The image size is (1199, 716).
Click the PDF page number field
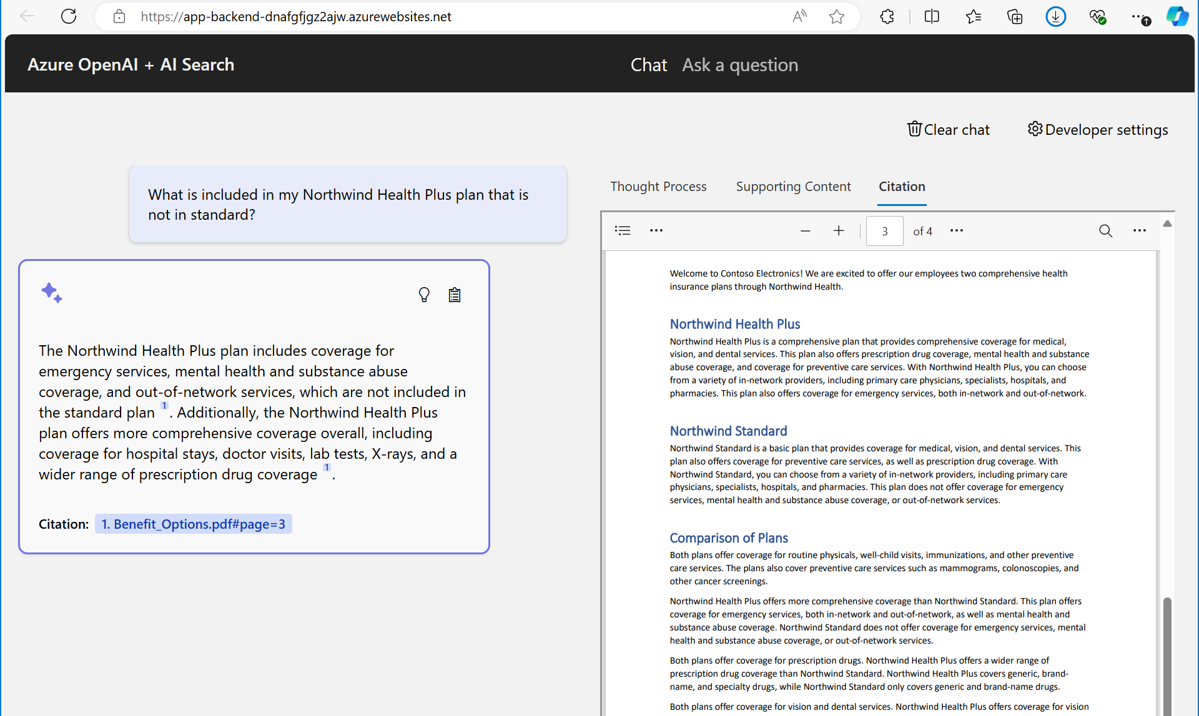point(884,231)
